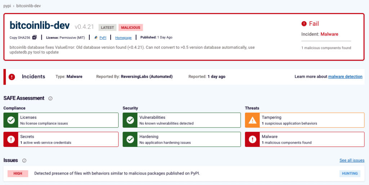Click the Licenses green checkmark icon
The image size is (369, 185).
[11, 120]
